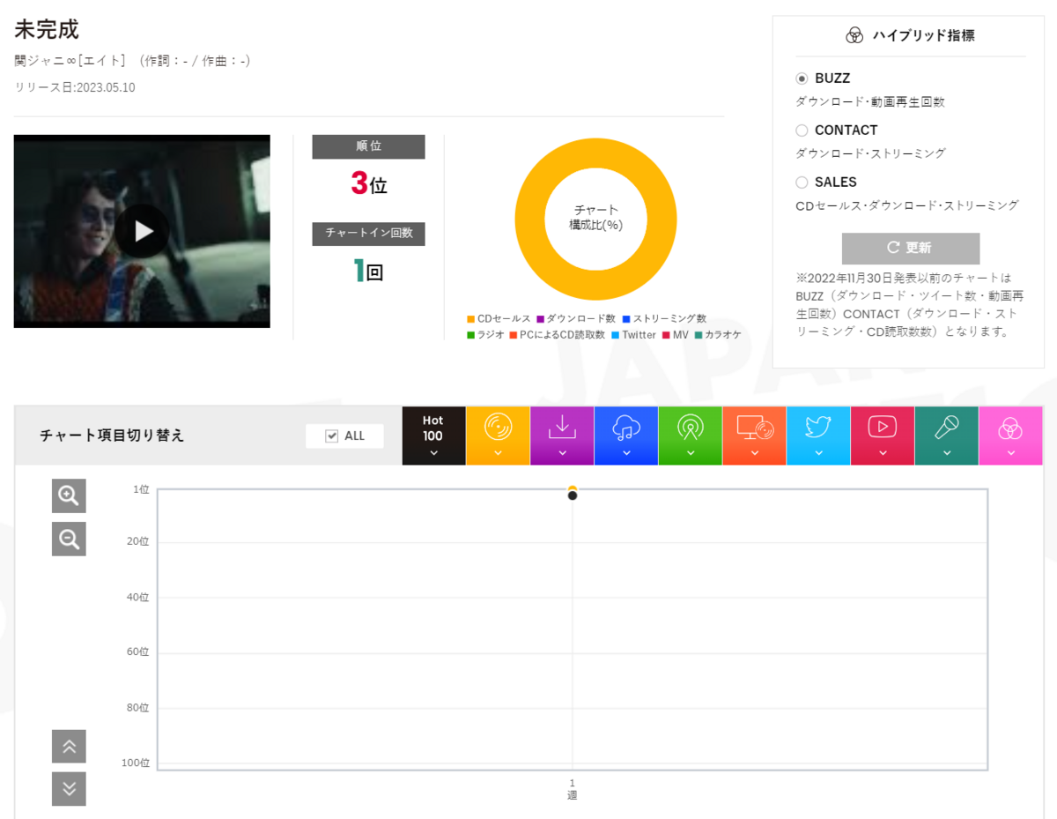Click the orange donut chart ring
Image resolution: width=1057 pixels, height=819 pixels.
(x=531, y=220)
